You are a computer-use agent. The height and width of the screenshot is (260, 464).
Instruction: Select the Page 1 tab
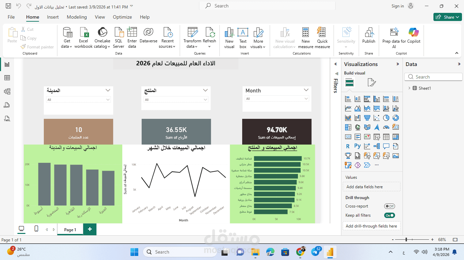point(70,230)
